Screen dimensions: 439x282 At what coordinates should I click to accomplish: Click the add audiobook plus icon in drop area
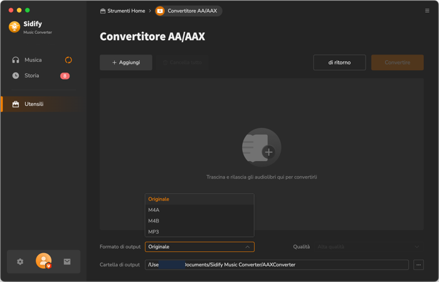coord(262,147)
